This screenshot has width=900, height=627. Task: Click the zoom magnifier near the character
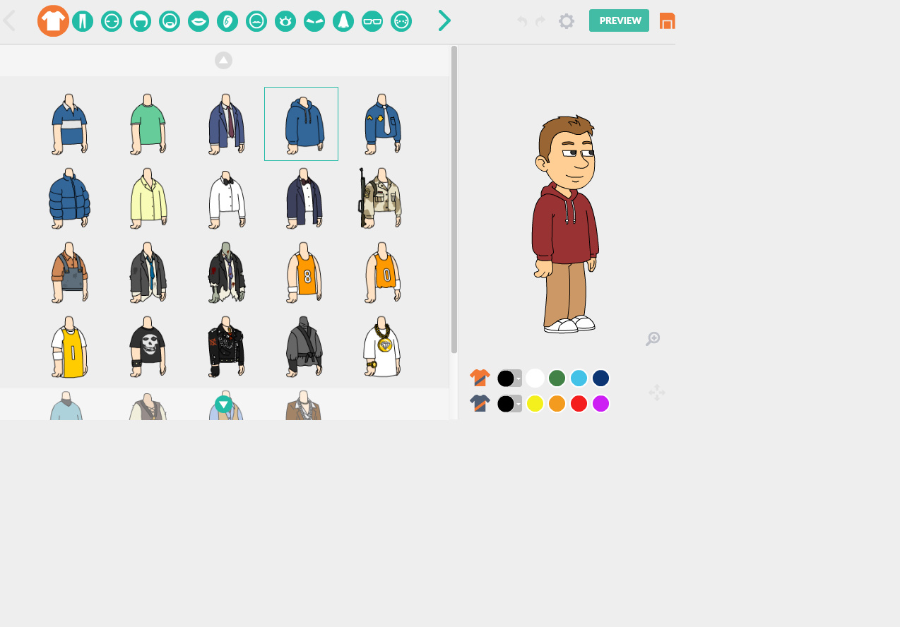652,338
